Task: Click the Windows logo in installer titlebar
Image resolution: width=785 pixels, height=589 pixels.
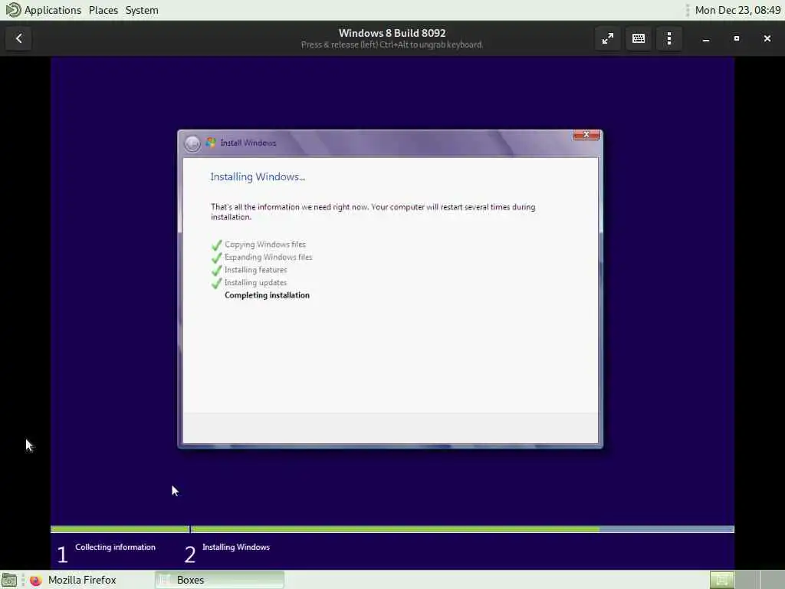Action: pos(211,143)
